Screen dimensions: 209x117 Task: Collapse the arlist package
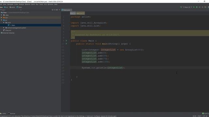[x=4, y=23]
